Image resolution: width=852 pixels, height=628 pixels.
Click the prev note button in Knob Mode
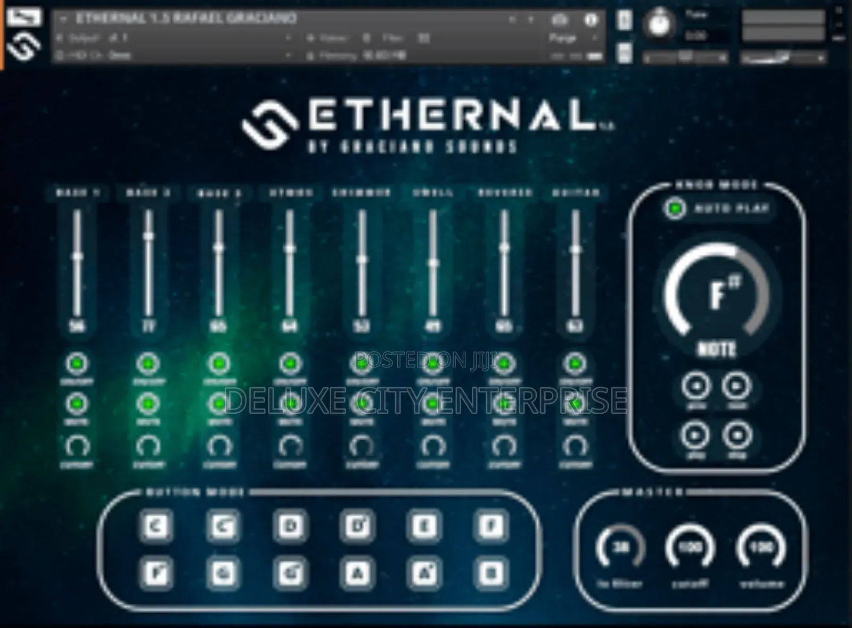click(x=697, y=386)
